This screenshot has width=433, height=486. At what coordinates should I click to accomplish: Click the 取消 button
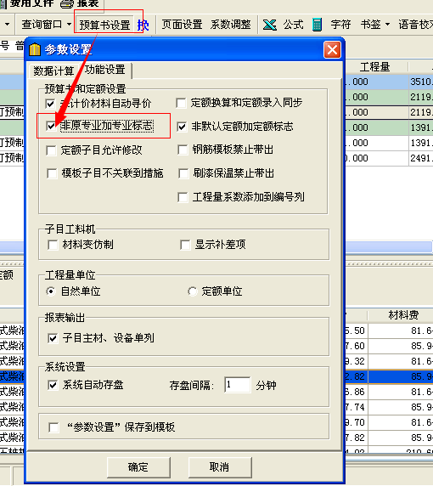pos(220,467)
